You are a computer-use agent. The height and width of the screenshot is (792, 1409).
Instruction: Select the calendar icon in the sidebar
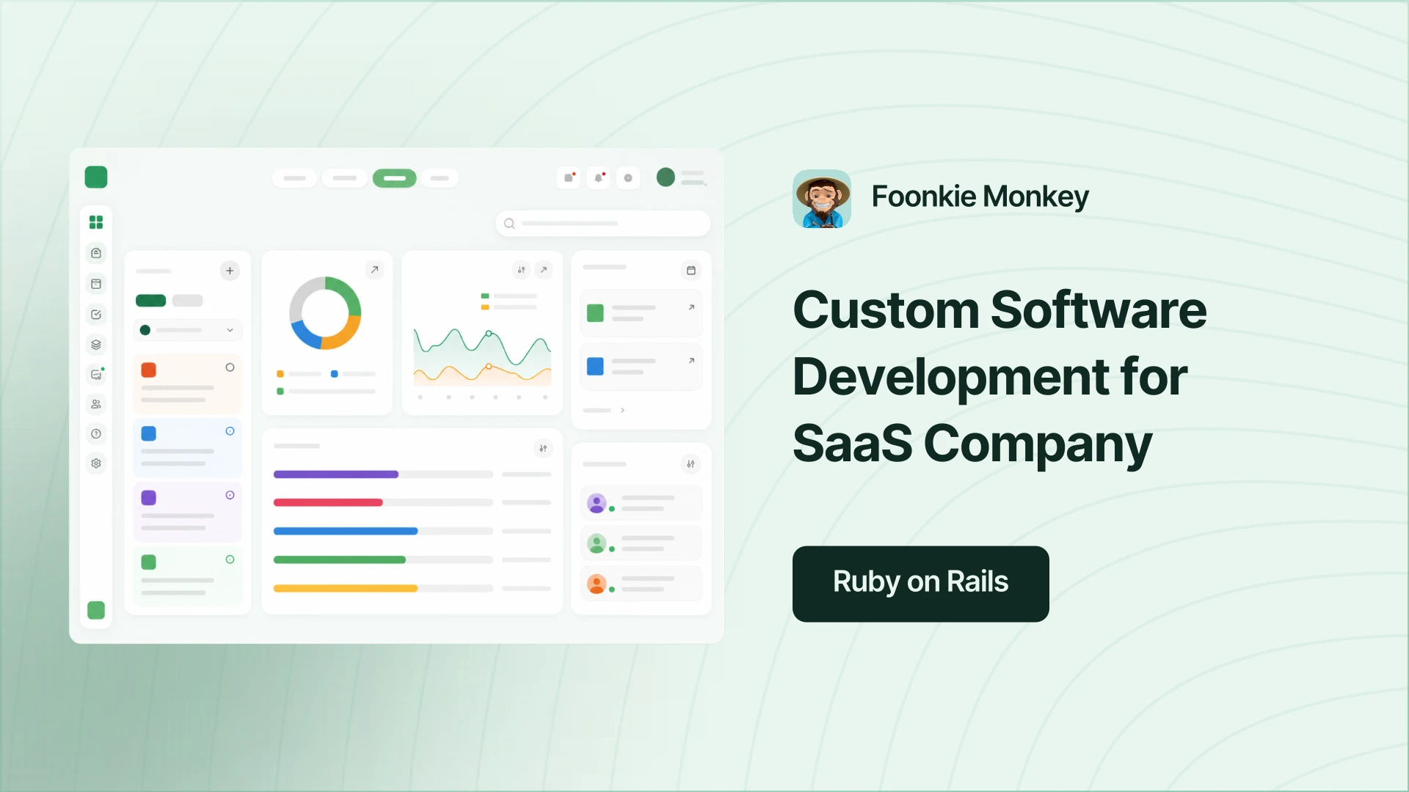click(x=96, y=284)
